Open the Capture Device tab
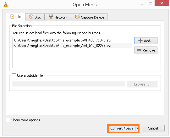Image resolution: width=170 pixels, height=138 pixels. coord(89,17)
